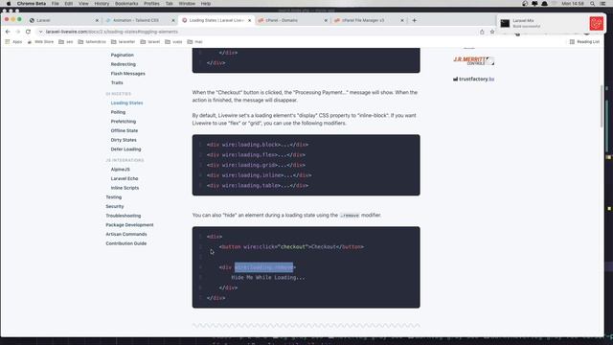Screen dimensions: 613x345
Task: Open the Inline Scripts sidebar link
Action: tap(125, 188)
